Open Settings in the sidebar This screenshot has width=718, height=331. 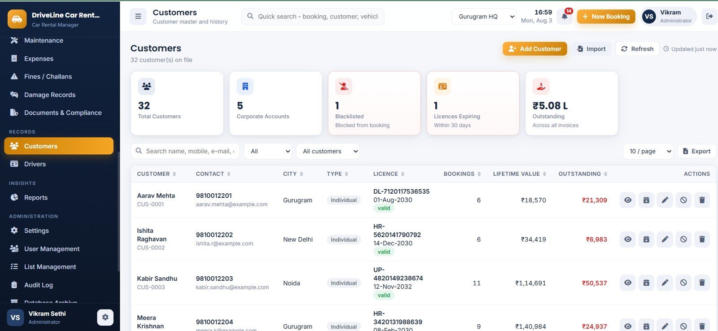coord(59,231)
